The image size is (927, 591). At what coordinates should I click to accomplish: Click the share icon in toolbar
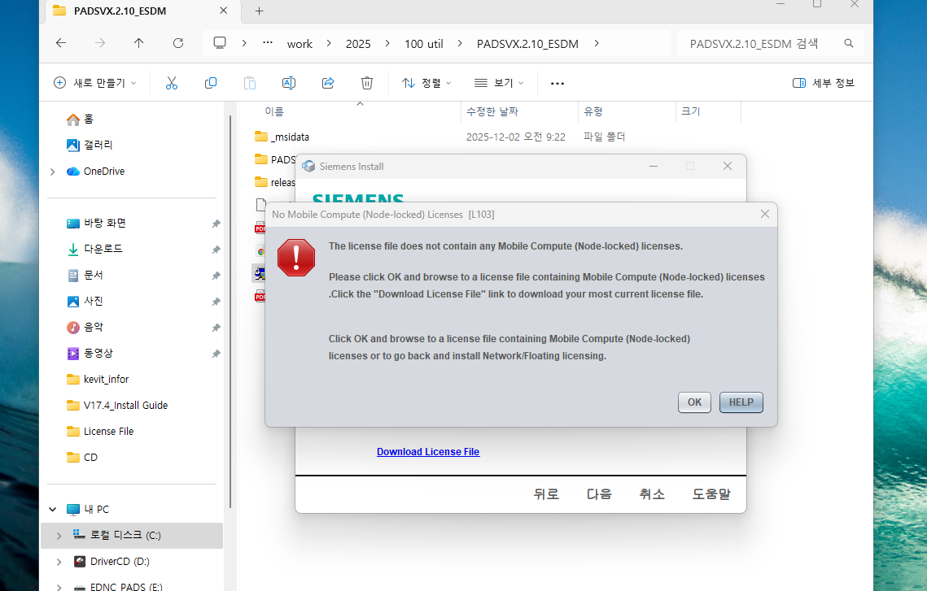click(328, 83)
